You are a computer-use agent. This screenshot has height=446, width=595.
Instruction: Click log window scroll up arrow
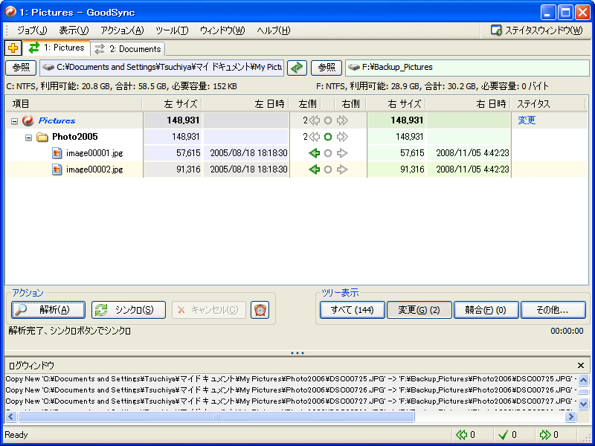click(584, 380)
